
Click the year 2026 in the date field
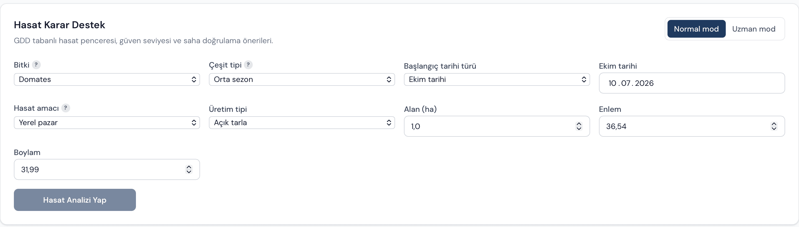pyautogui.click(x=644, y=83)
